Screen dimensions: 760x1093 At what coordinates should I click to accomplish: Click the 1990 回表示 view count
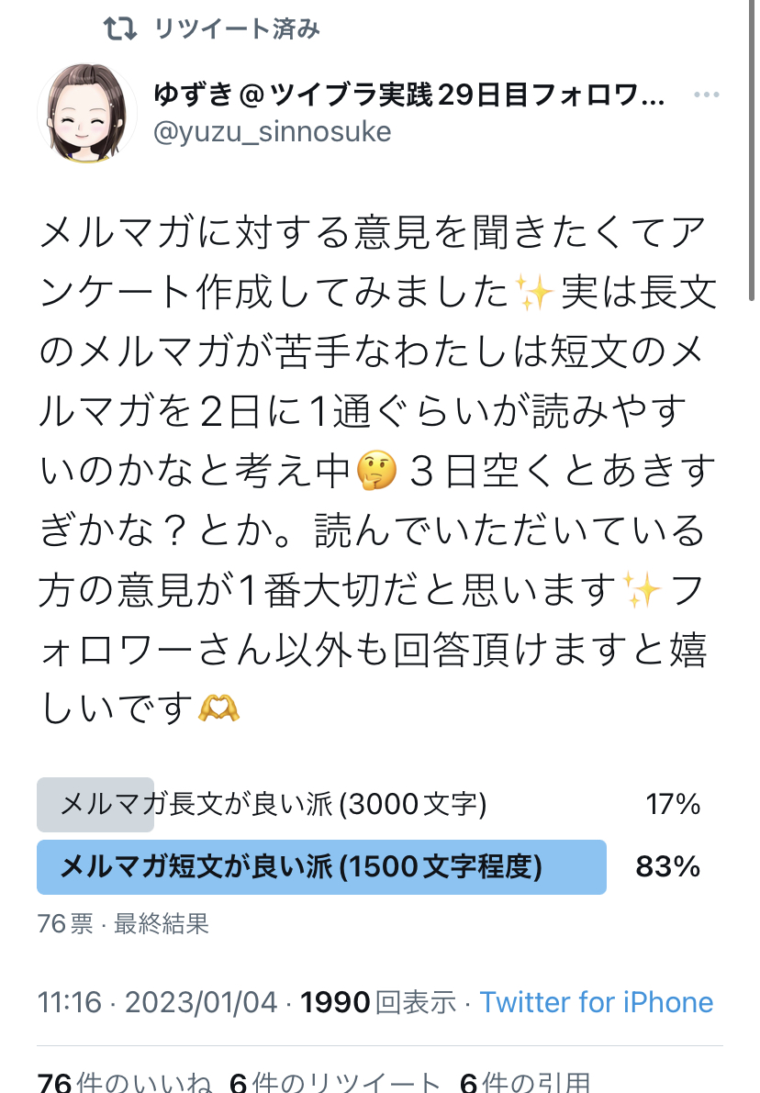click(x=378, y=1002)
